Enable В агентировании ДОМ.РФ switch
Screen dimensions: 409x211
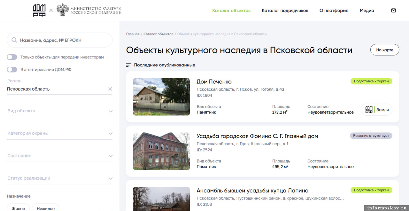[x=12, y=70]
